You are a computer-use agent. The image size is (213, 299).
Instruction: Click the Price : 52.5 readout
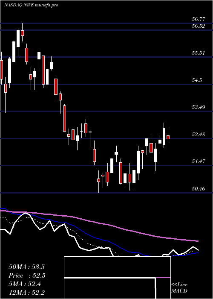click(27, 276)
